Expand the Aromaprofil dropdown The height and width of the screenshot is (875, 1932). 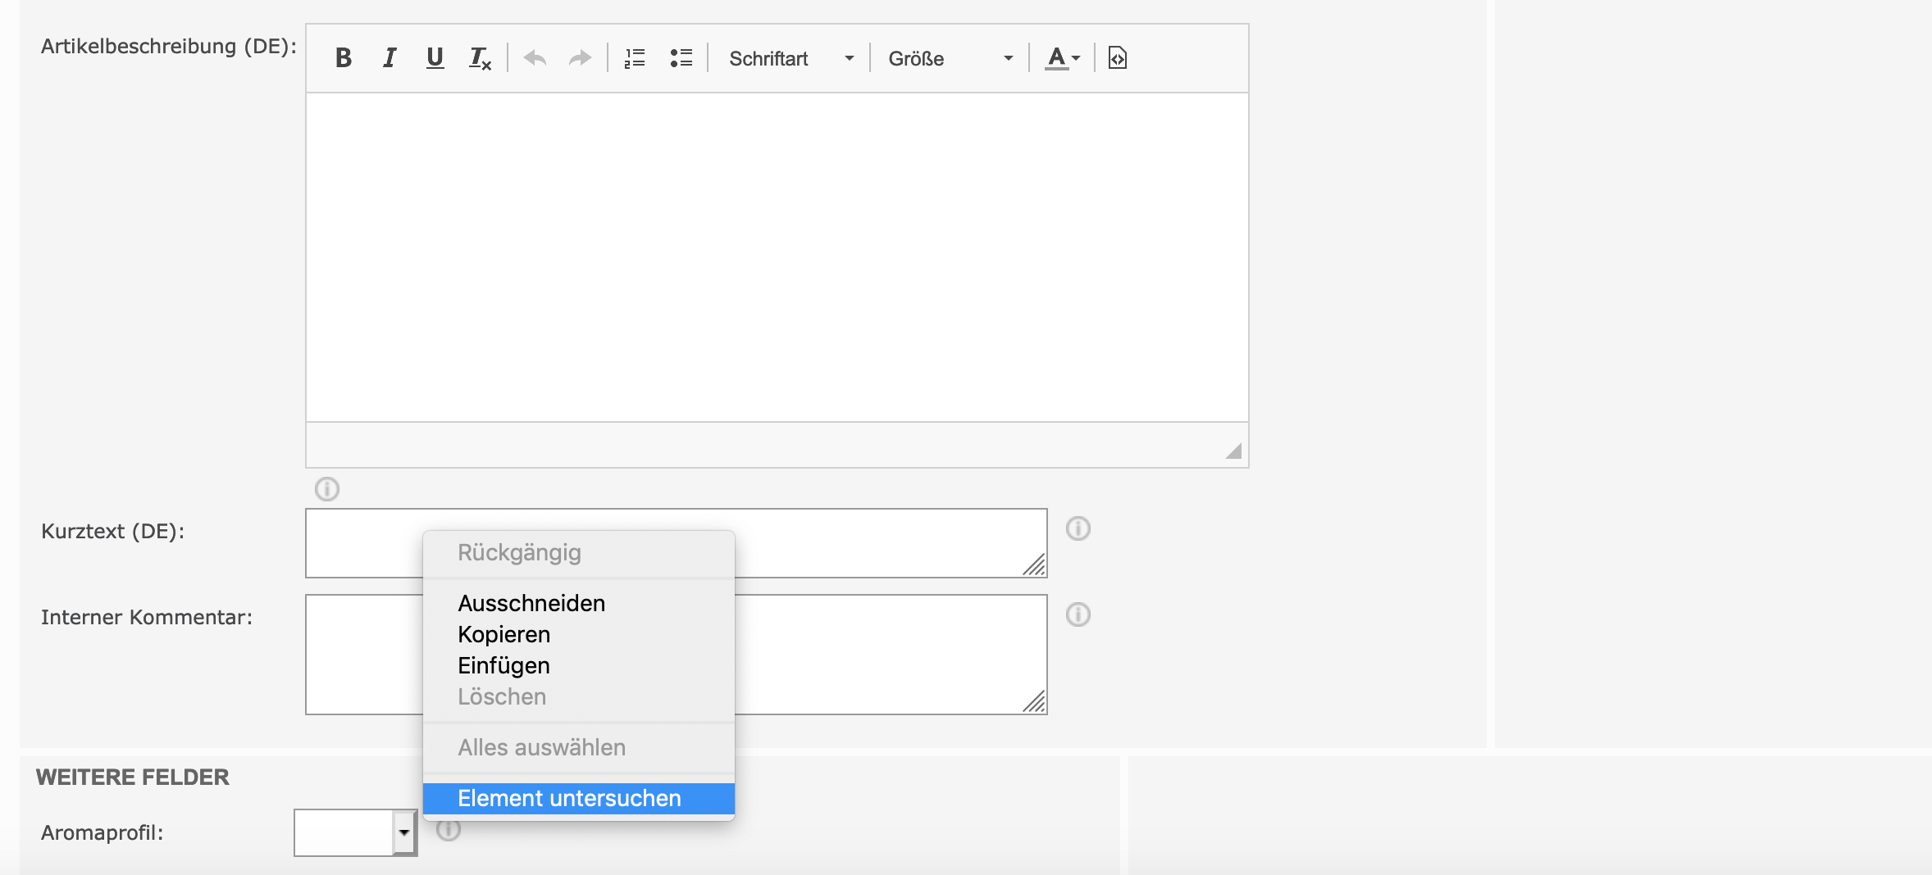[x=403, y=832]
